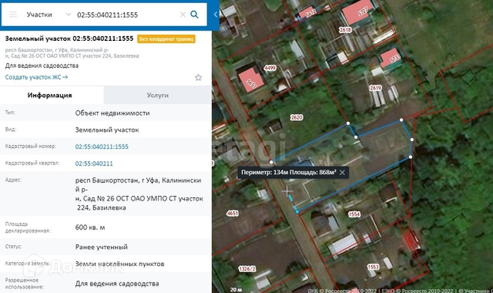Click the Объект недвижимости type value
Viewport: 493px width, 293px height.
coord(112,113)
